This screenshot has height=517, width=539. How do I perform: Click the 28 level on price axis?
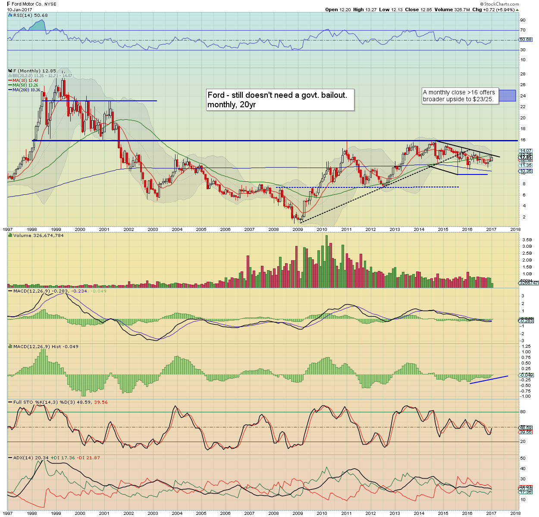tap(523, 74)
